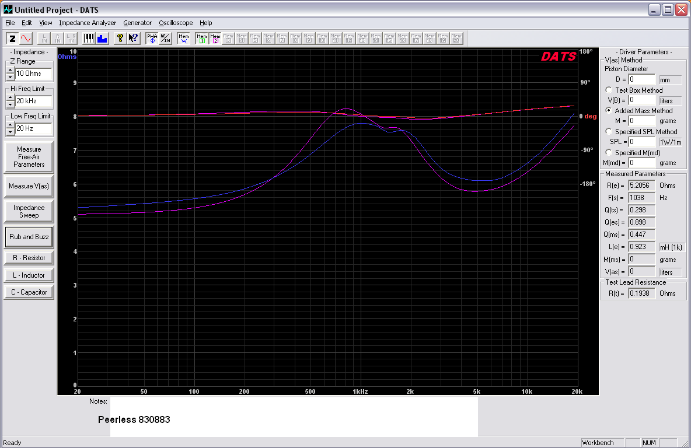Open the View menu
Image resolution: width=691 pixels, height=448 pixels.
point(46,23)
